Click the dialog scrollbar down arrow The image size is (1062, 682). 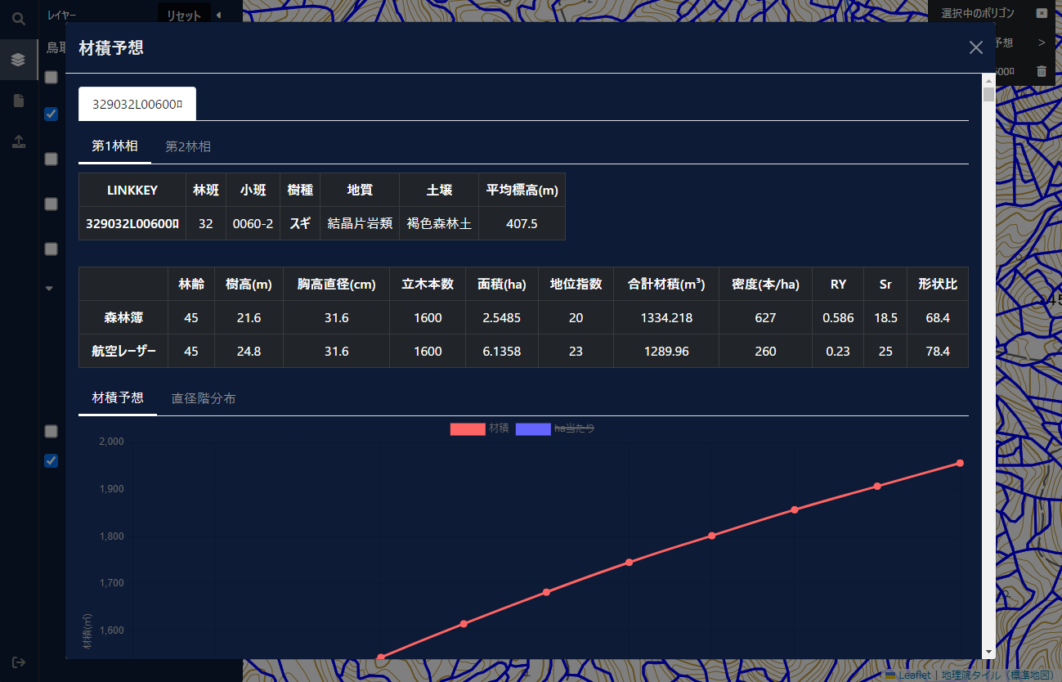tap(988, 653)
